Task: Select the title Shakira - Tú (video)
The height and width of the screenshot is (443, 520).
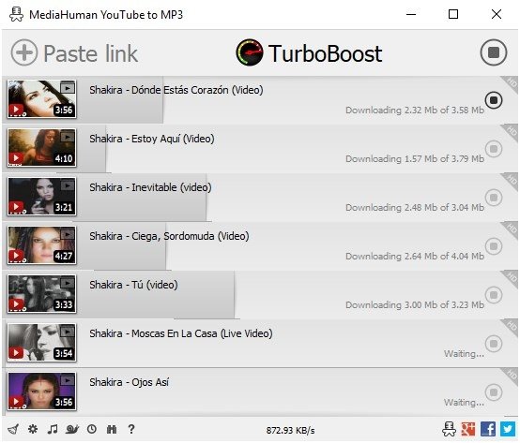Action: [x=133, y=285]
